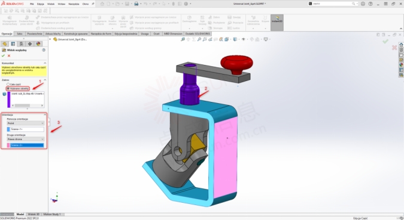Open the Narzędzia menu
Screen dimensions: 404x220
(74, 4)
